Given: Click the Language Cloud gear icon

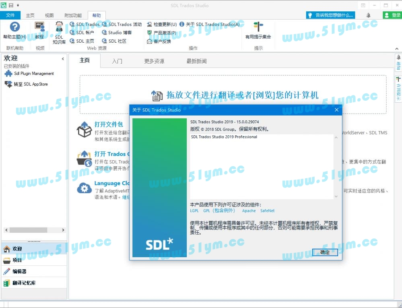Looking at the screenshot, I should click(85, 188).
